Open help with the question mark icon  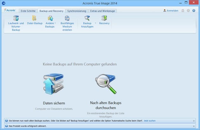(194, 10)
